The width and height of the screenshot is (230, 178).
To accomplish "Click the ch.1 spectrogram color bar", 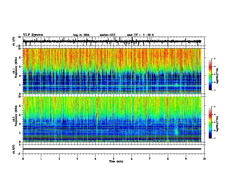I will pos(210,74).
